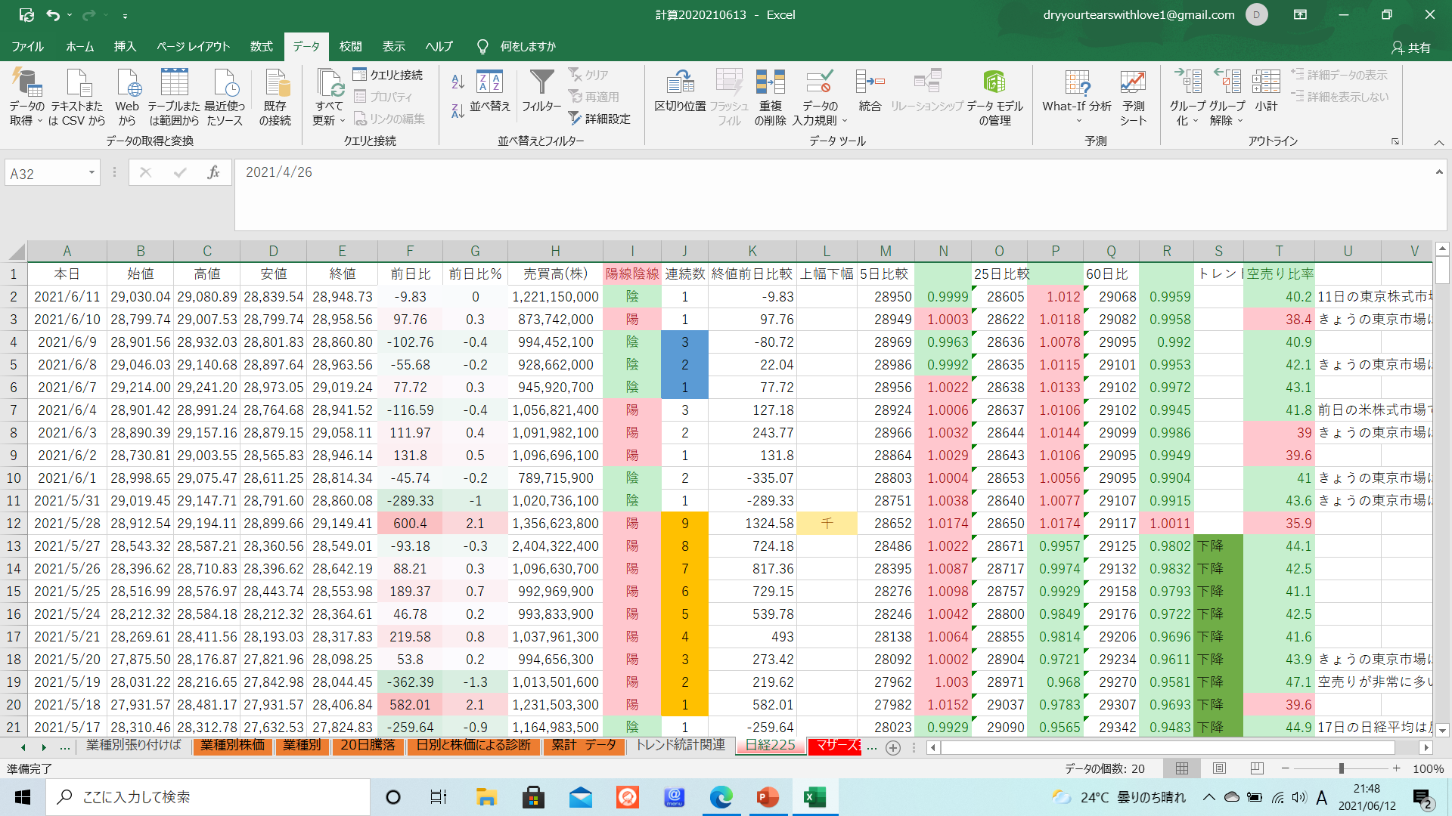This screenshot has height=816, width=1452.
Task: Select Normal view in the status bar
Action: pyautogui.click(x=1181, y=768)
